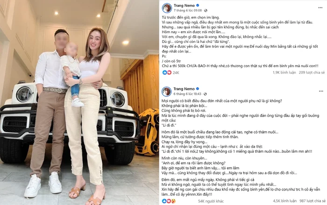Click the like reaction icon under the first post
327x205 pixels.
(164, 72)
